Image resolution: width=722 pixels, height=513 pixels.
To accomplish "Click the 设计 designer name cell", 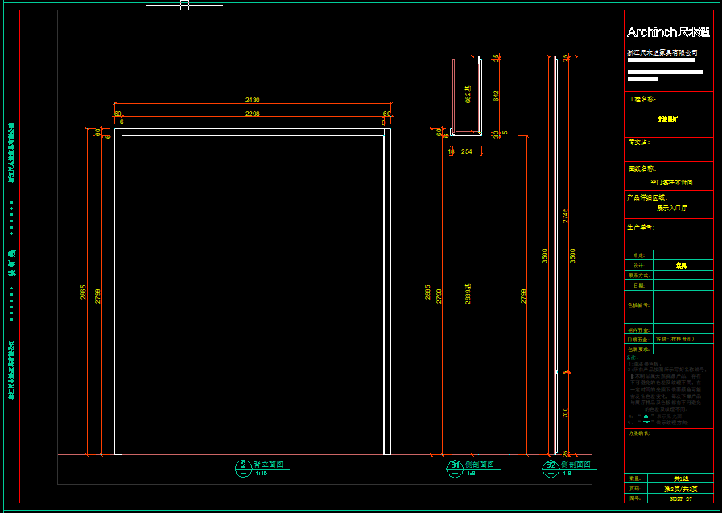I will tap(681, 264).
